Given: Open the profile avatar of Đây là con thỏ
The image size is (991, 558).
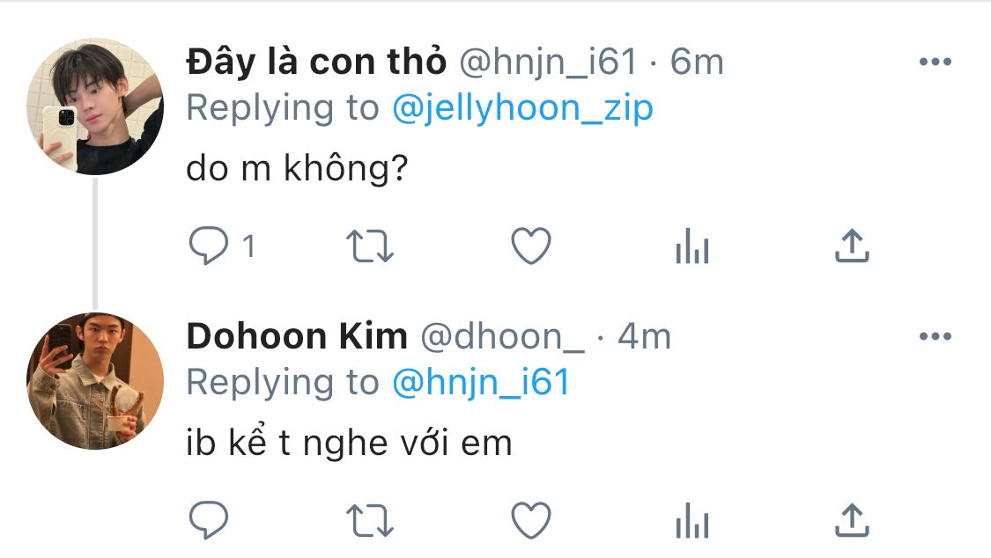Looking at the screenshot, I should (95, 106).
